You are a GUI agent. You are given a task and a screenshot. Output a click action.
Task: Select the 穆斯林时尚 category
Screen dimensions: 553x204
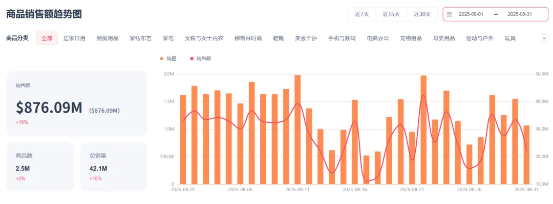pyautogui.click(x=248, y=38)
